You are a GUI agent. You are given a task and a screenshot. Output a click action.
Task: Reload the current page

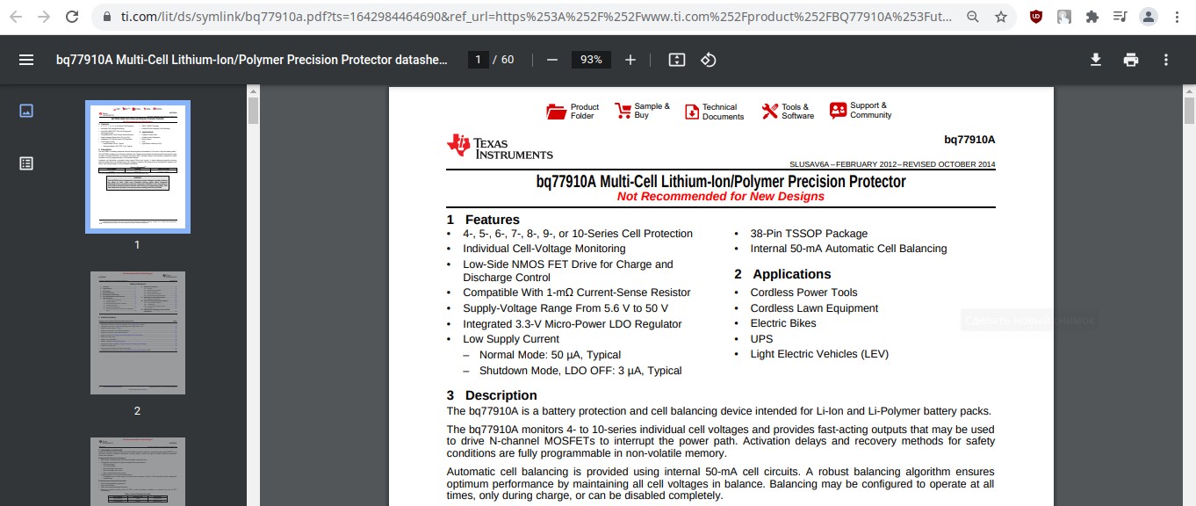[73, 17]
